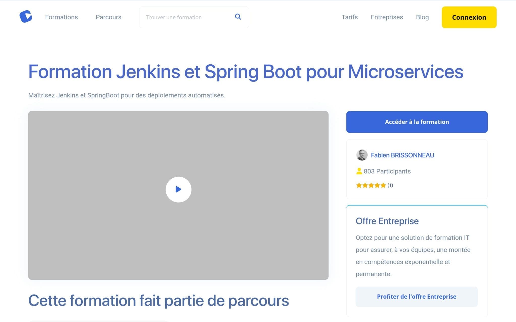
Task: Open the Parcours menu
Action: point(108,17)
